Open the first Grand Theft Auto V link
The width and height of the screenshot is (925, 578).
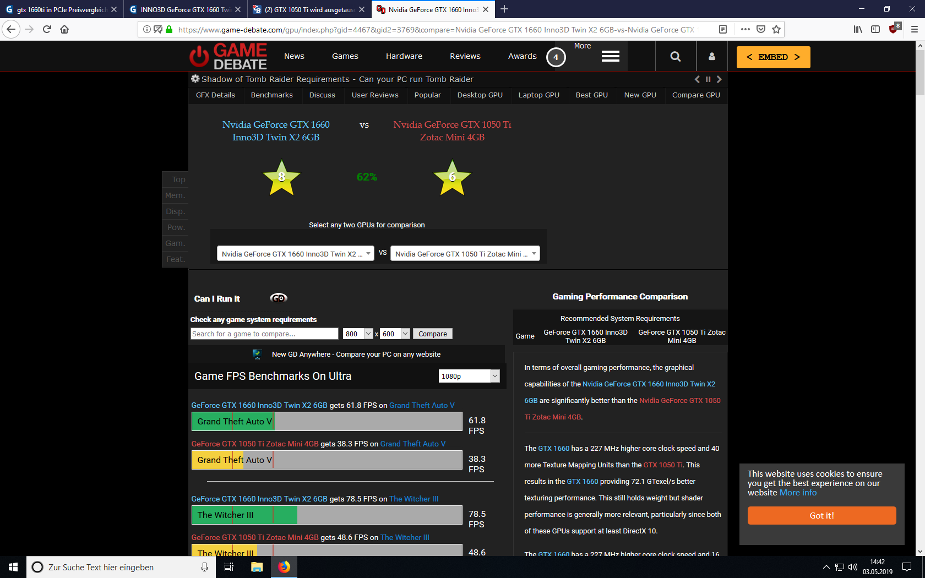click(x=422, y=405)
